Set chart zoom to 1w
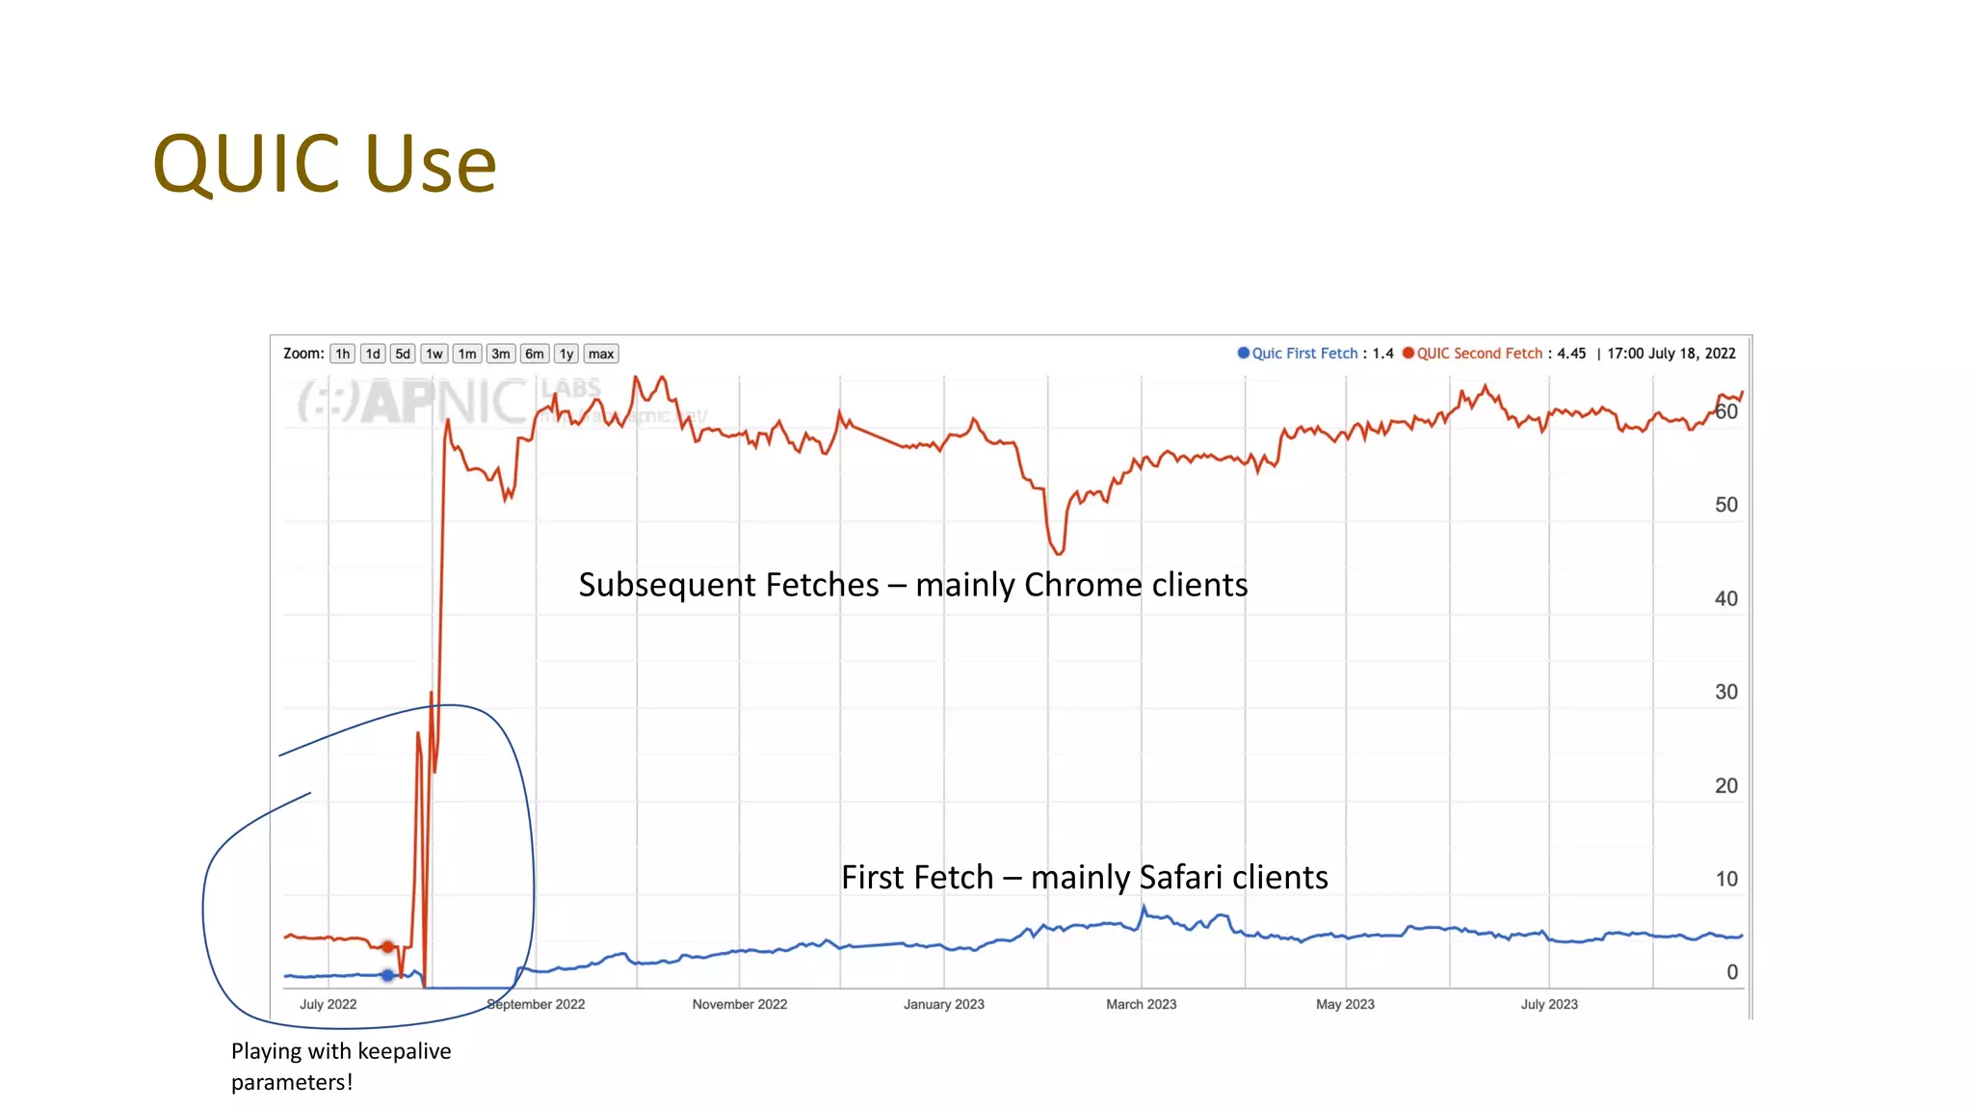 [434, 354]
